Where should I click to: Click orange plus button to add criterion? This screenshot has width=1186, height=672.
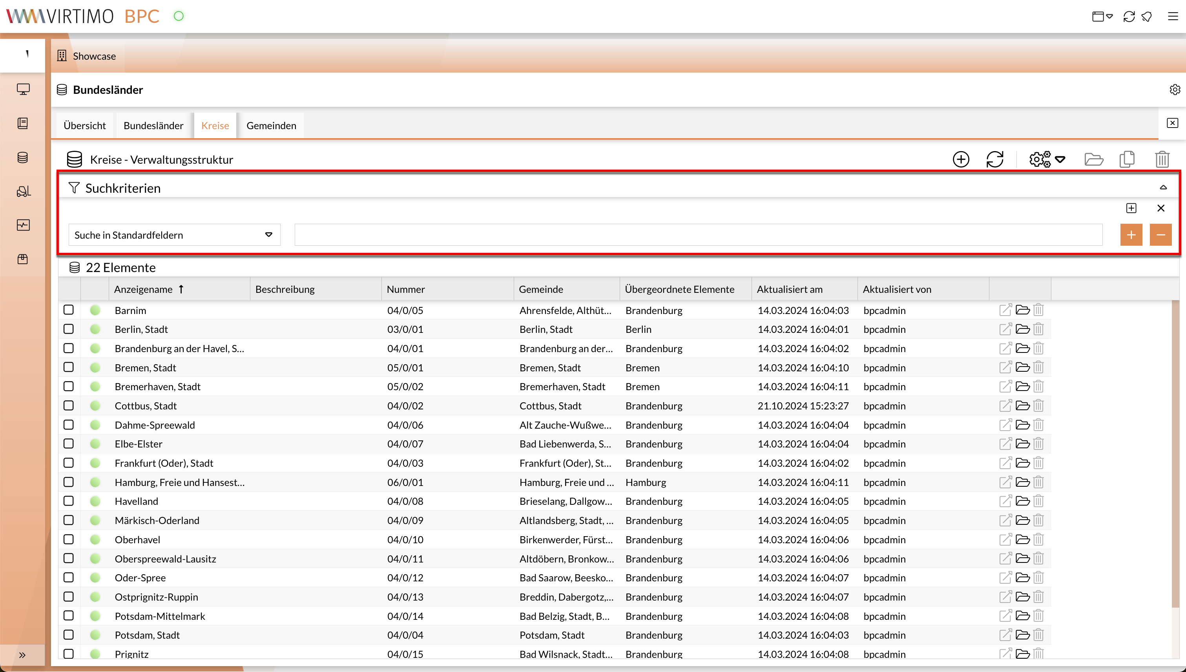click(1131, 235)
